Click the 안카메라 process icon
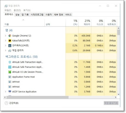Viewport: 126px width, 113px height. [x=10, y=46]
